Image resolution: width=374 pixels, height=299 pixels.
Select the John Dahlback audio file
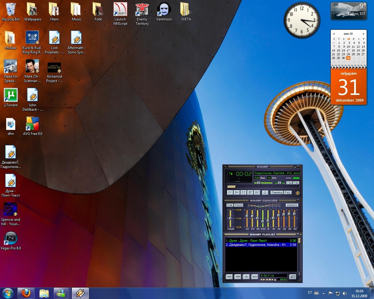point(33,100)
